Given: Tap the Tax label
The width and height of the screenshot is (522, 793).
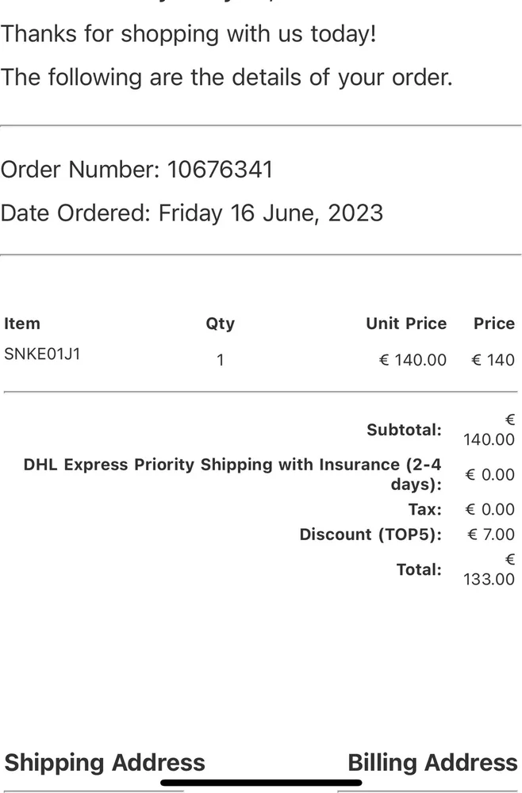Looking at the screenshot, I should 424,509.
